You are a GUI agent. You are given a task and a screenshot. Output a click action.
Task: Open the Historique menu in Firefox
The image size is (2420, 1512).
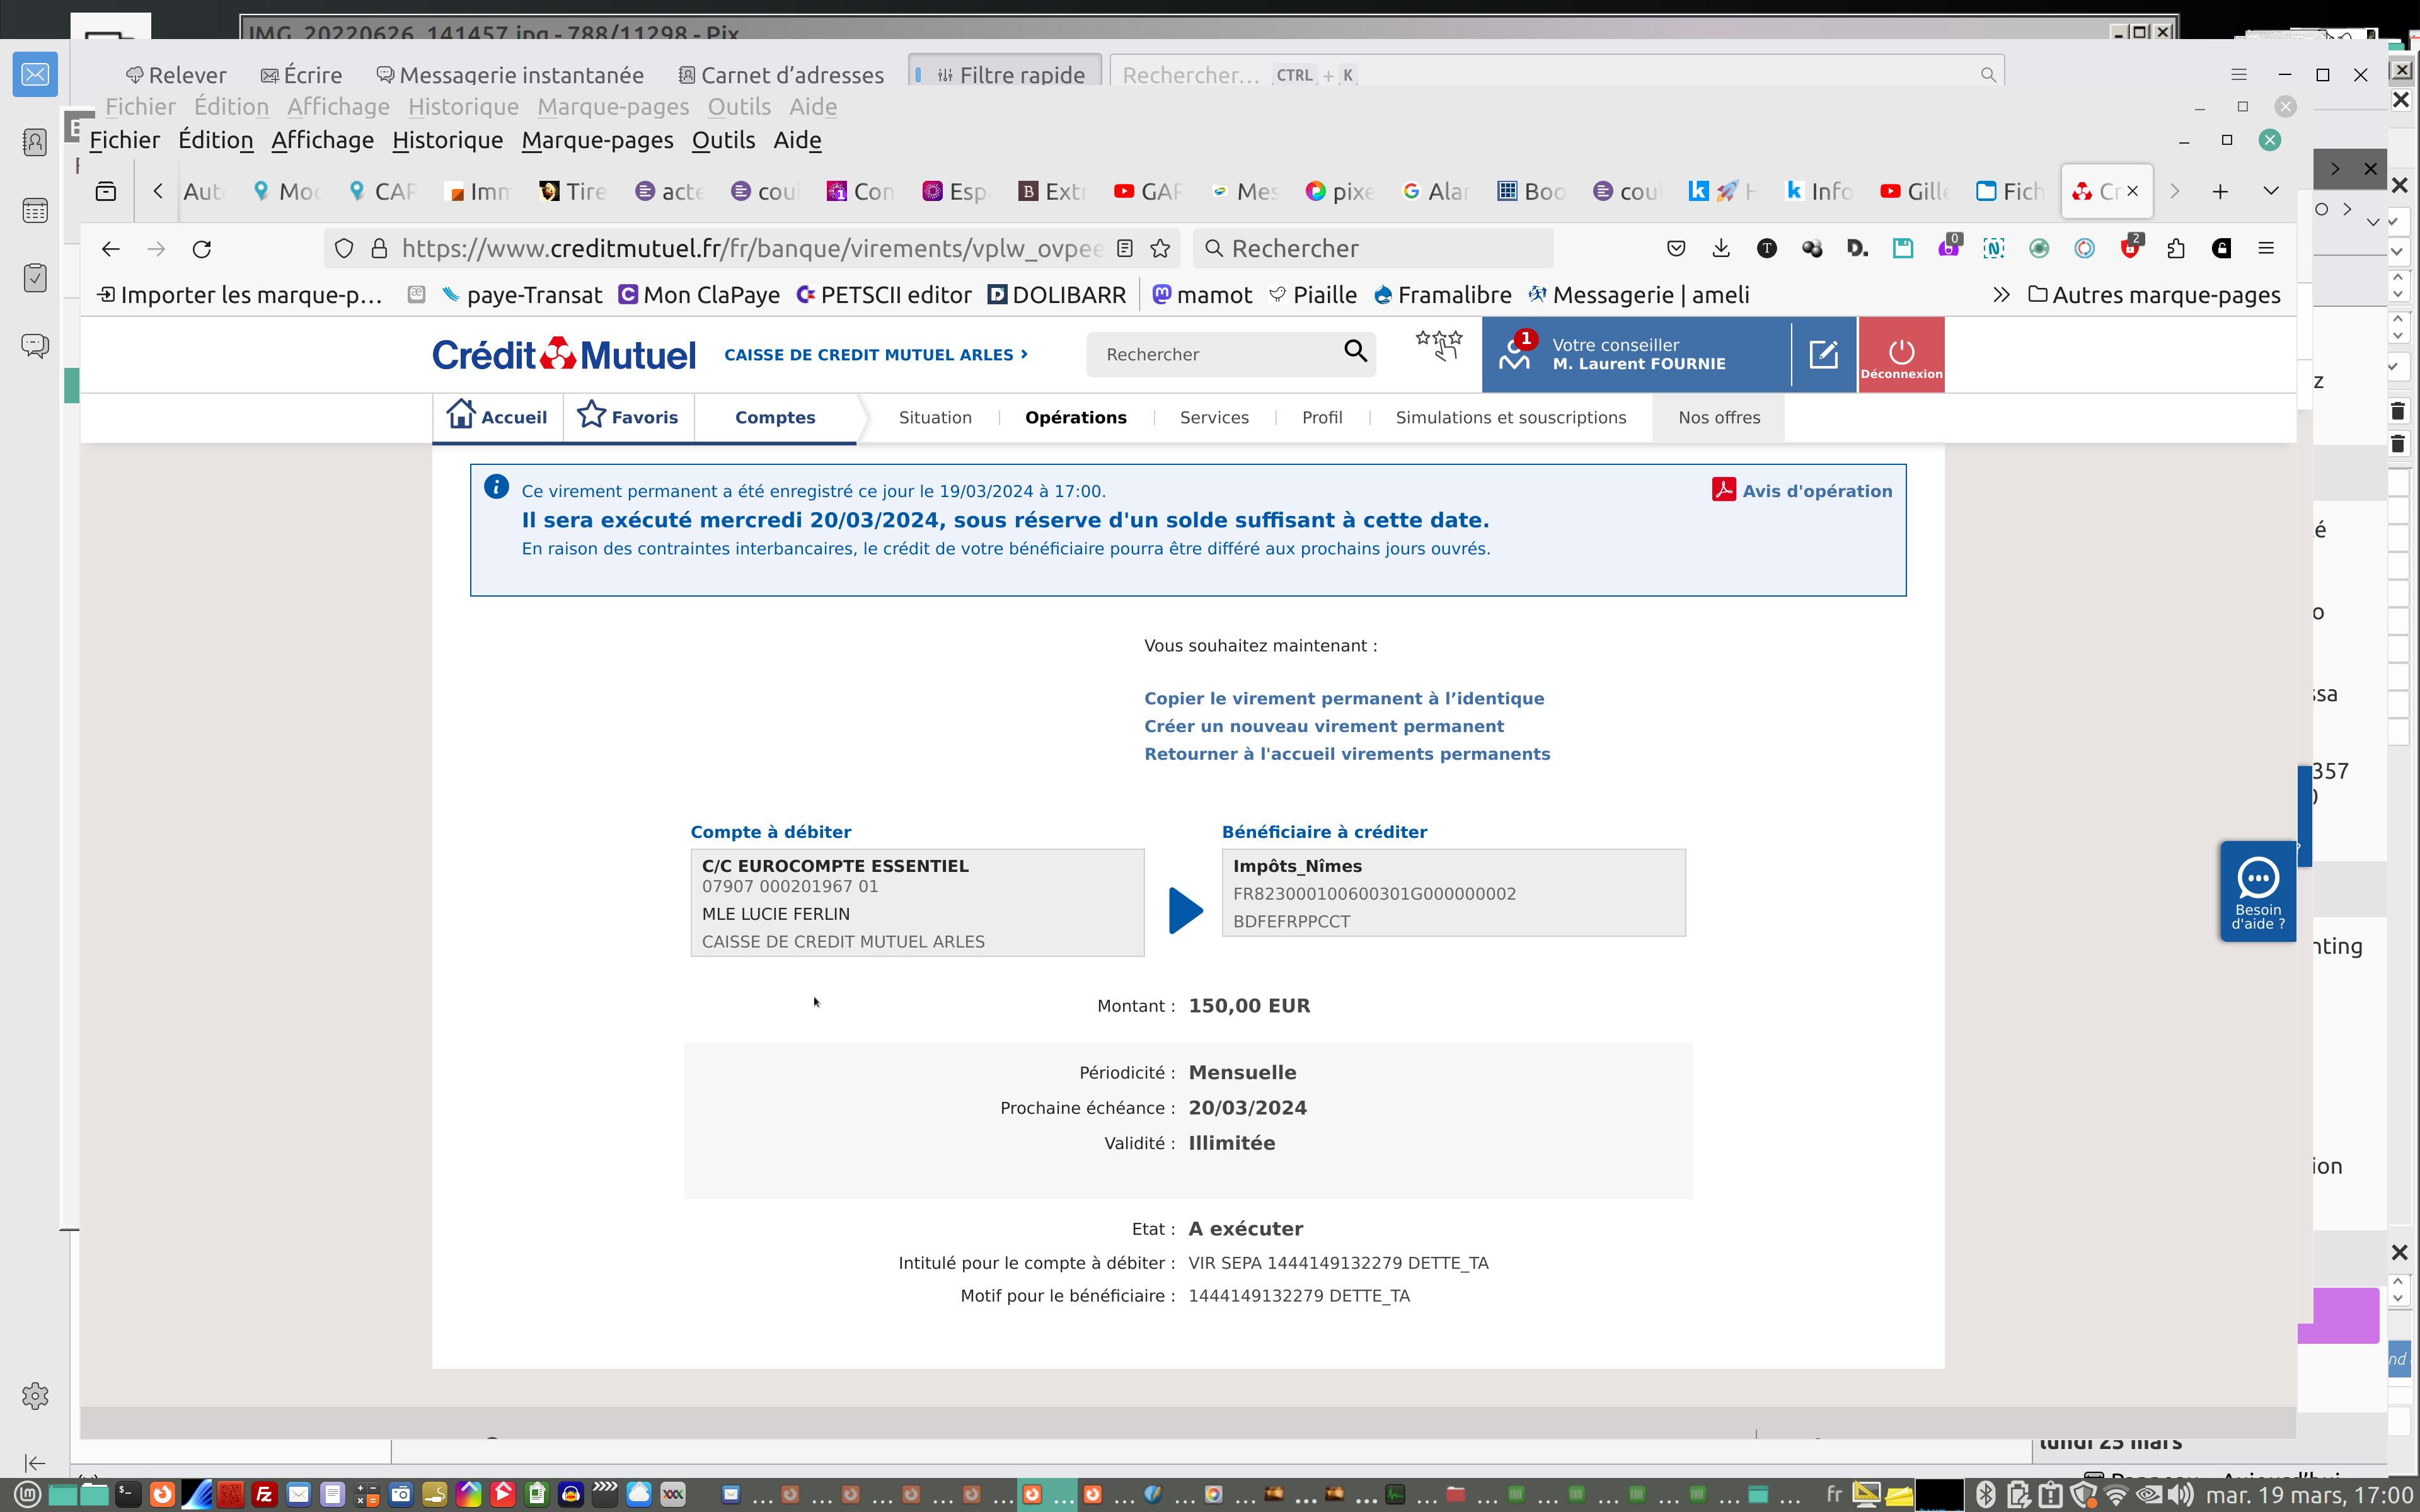tap(447, 140)
